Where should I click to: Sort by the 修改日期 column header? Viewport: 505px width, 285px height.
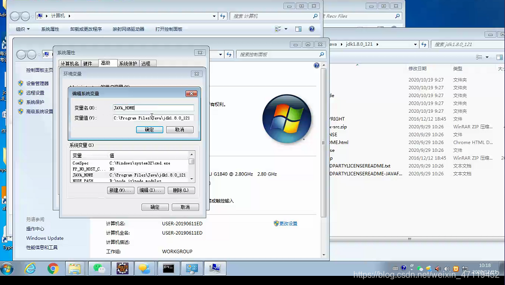point(417,69)
